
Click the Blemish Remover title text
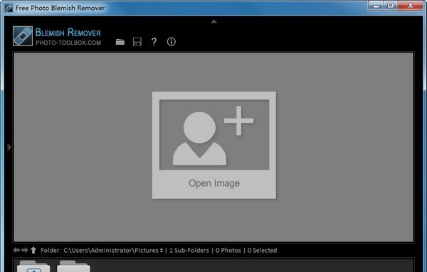click(x=68, y=33)
